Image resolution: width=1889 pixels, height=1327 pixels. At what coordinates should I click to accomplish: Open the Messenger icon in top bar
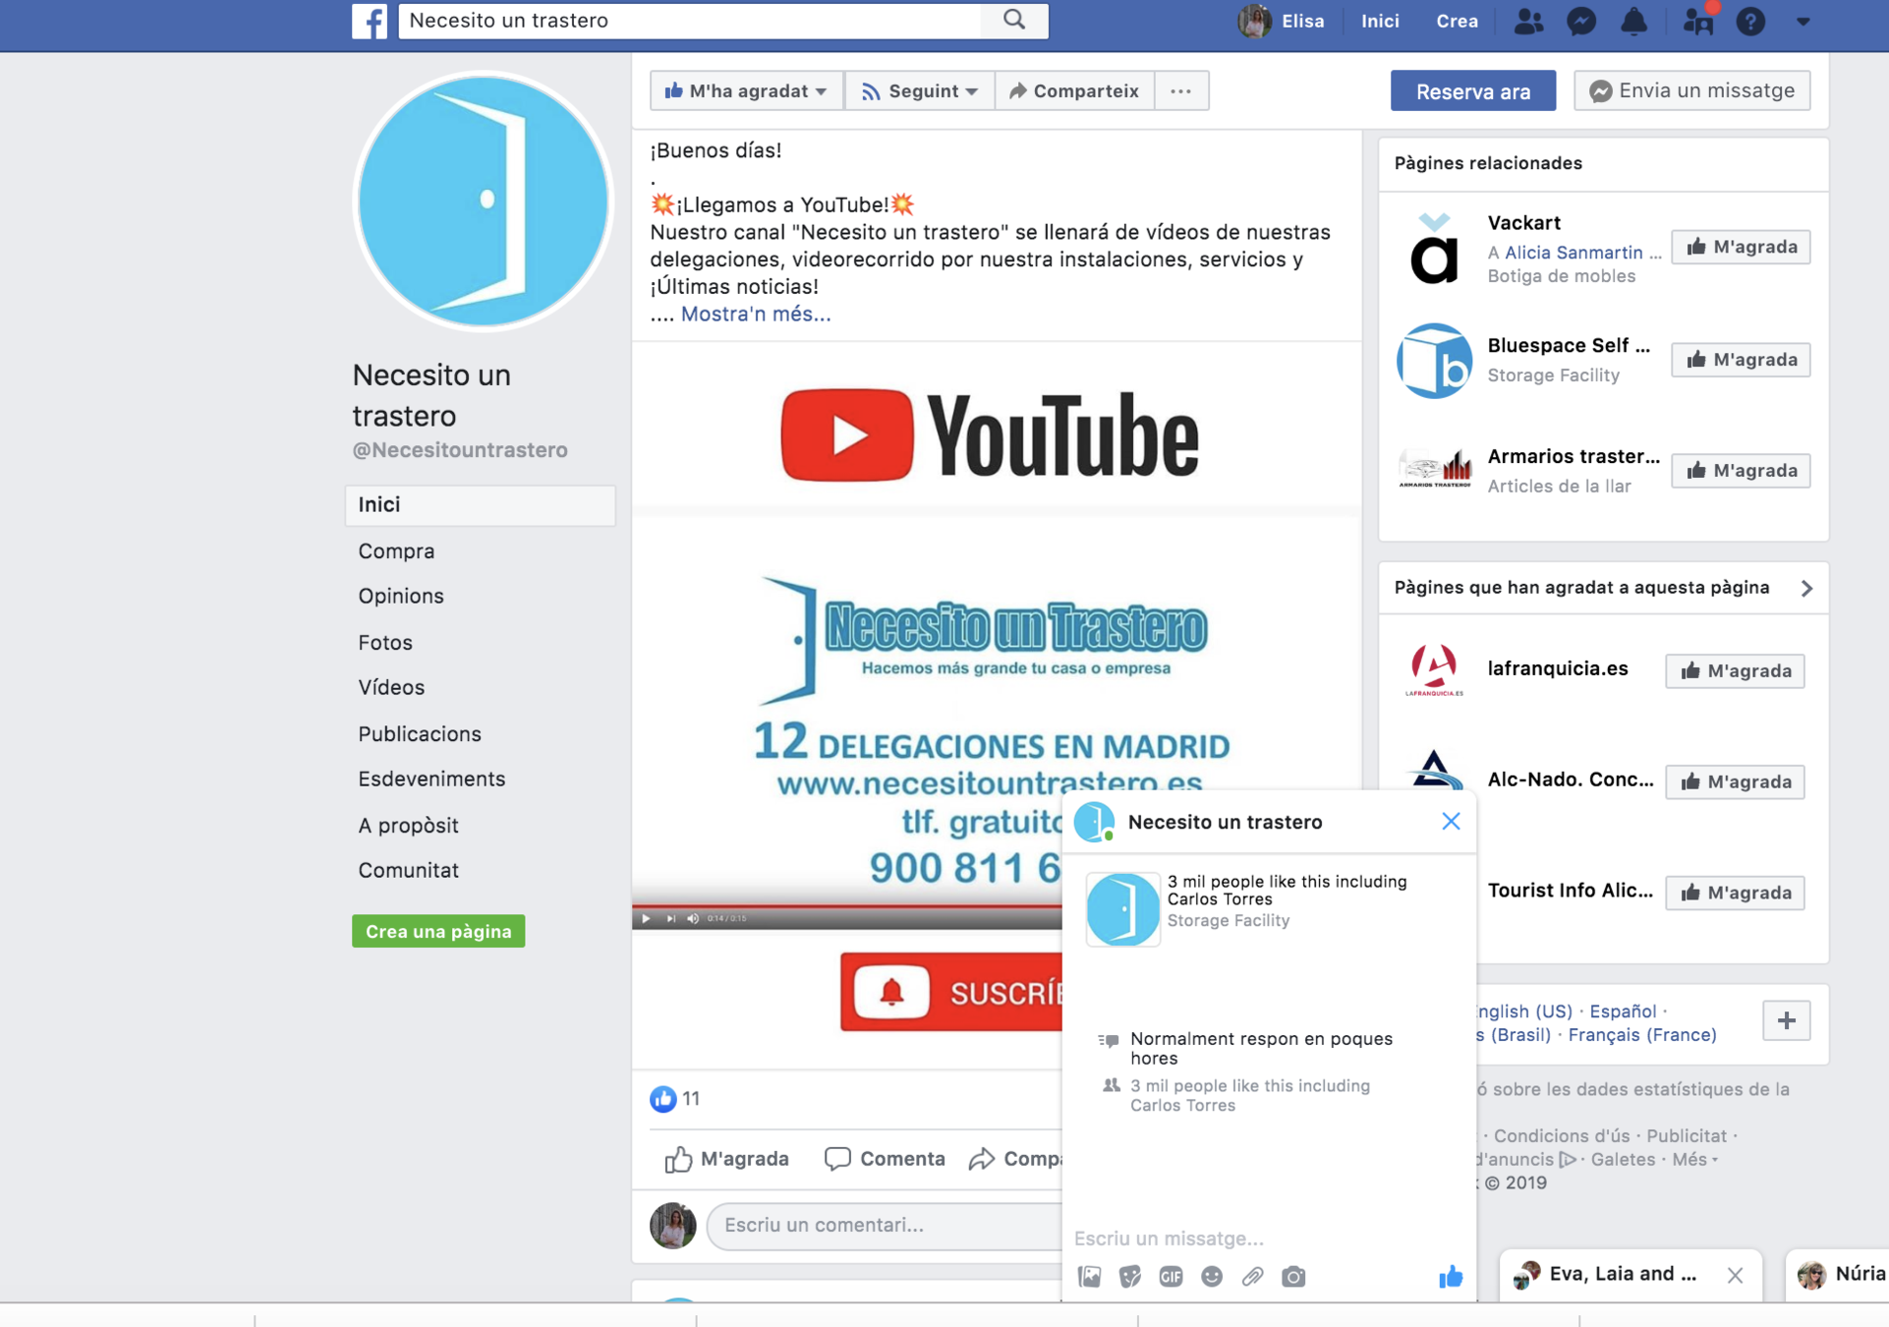(1580, 21)
